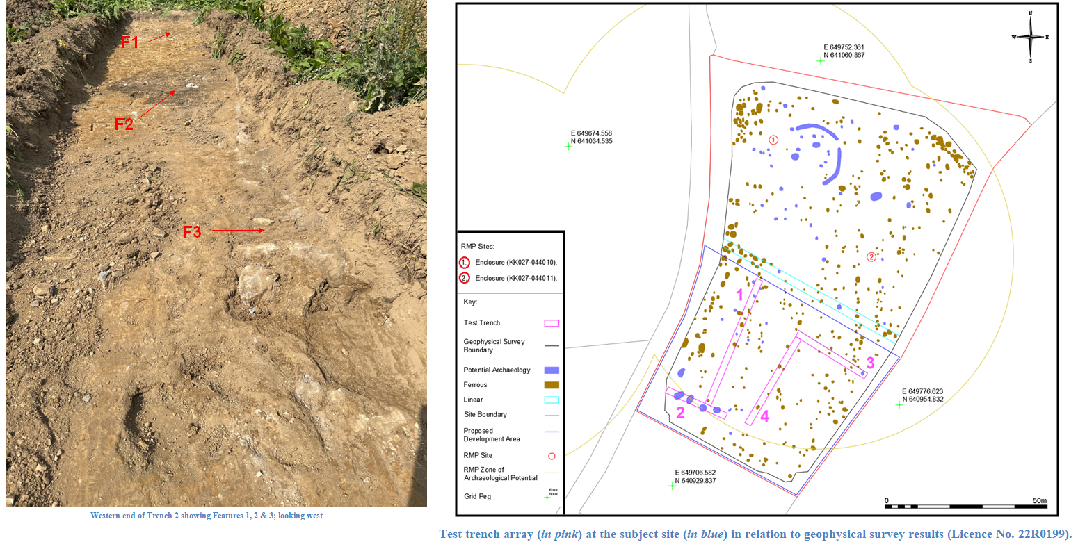The height and width of the screenshot is (558, 1078).
Task: Click the brown Ferrous legend swatch
Action: [551, 385]
